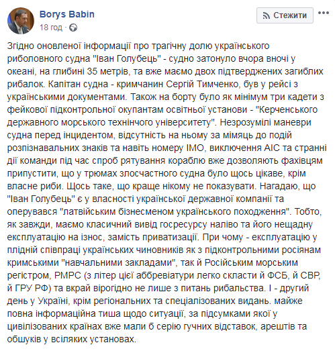Click the feed icon inside Стежити button
Viewport: 335px width, 351px height.
tap(266, 15)
